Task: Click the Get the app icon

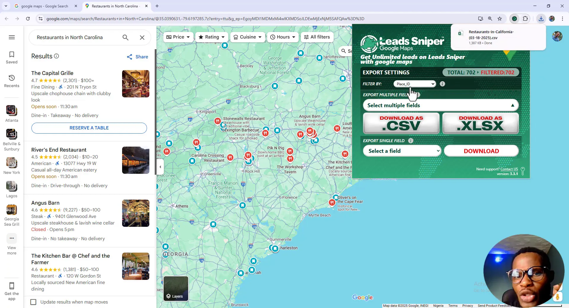Action: (12, 286)
